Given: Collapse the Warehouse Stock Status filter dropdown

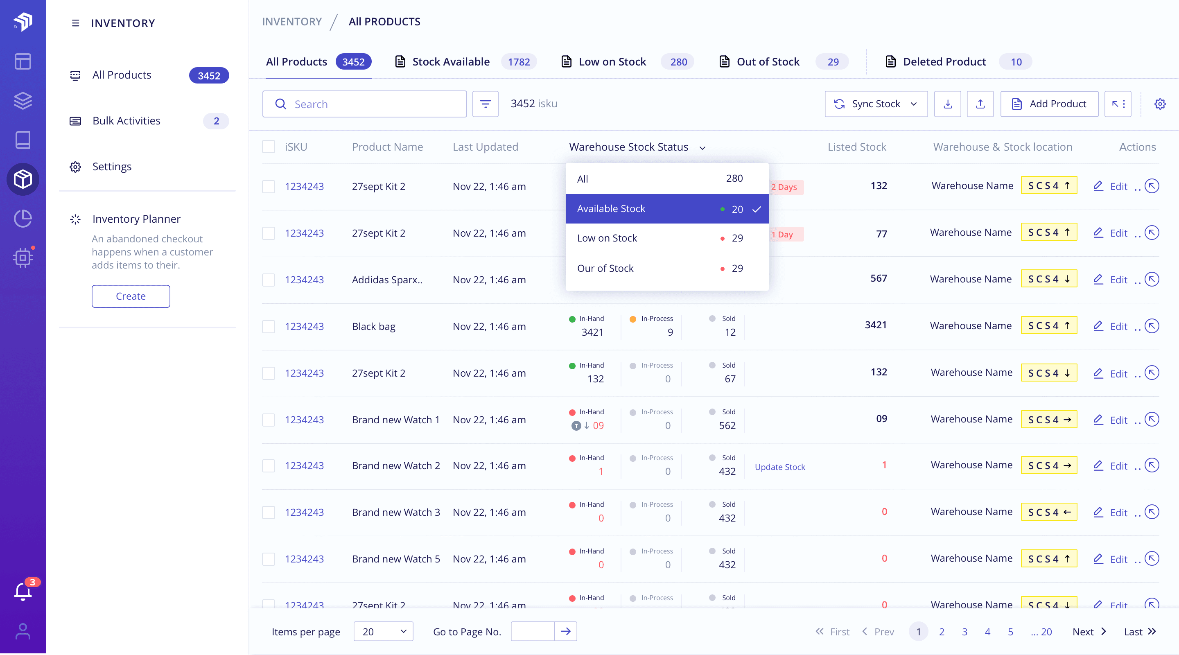Looking at the screenshot, I should click(703, 147).
